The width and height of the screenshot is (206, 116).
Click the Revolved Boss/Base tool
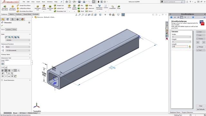[x=13, y=8]
